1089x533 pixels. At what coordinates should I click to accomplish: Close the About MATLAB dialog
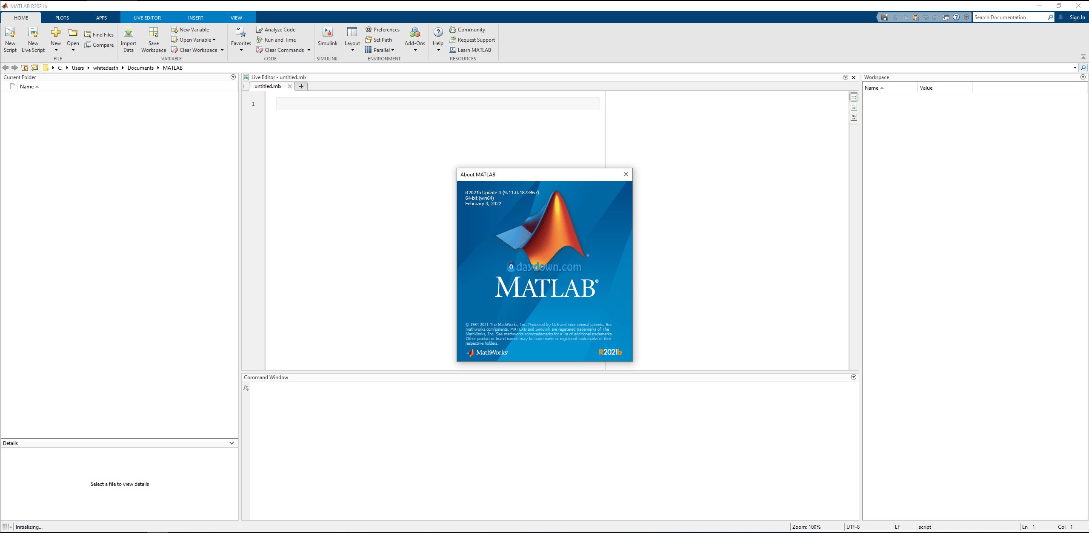coord(626,174)
